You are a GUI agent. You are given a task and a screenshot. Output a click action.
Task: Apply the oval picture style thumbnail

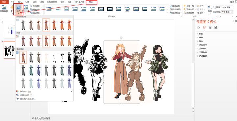pos(127,9)
